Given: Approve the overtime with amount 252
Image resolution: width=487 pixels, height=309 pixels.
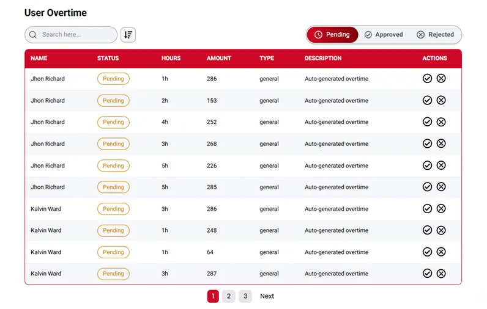Looking at the screenshot, I should pyautogui.click(x=427, y=122).
